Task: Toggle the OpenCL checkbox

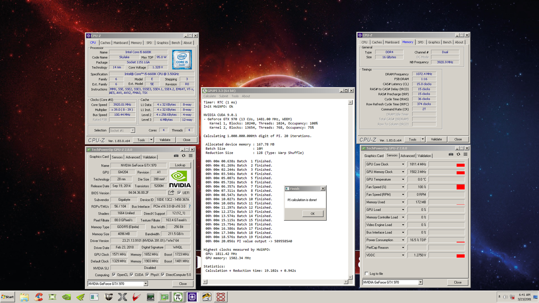Action: pos(114,275)
